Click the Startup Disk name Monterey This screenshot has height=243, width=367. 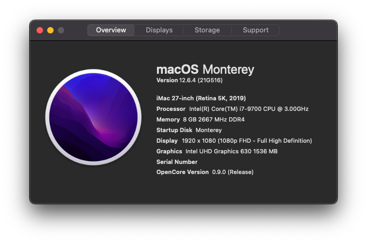point(208,130)
